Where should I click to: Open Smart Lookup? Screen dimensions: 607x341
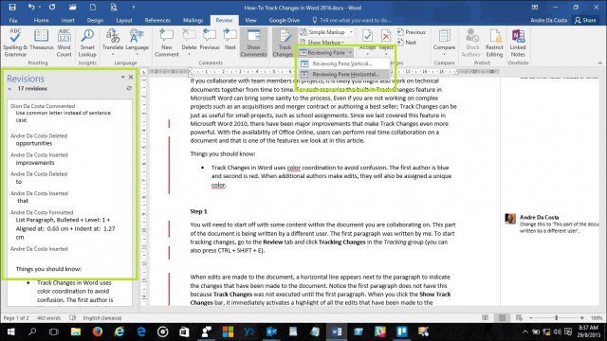click(x=87, y=43)
